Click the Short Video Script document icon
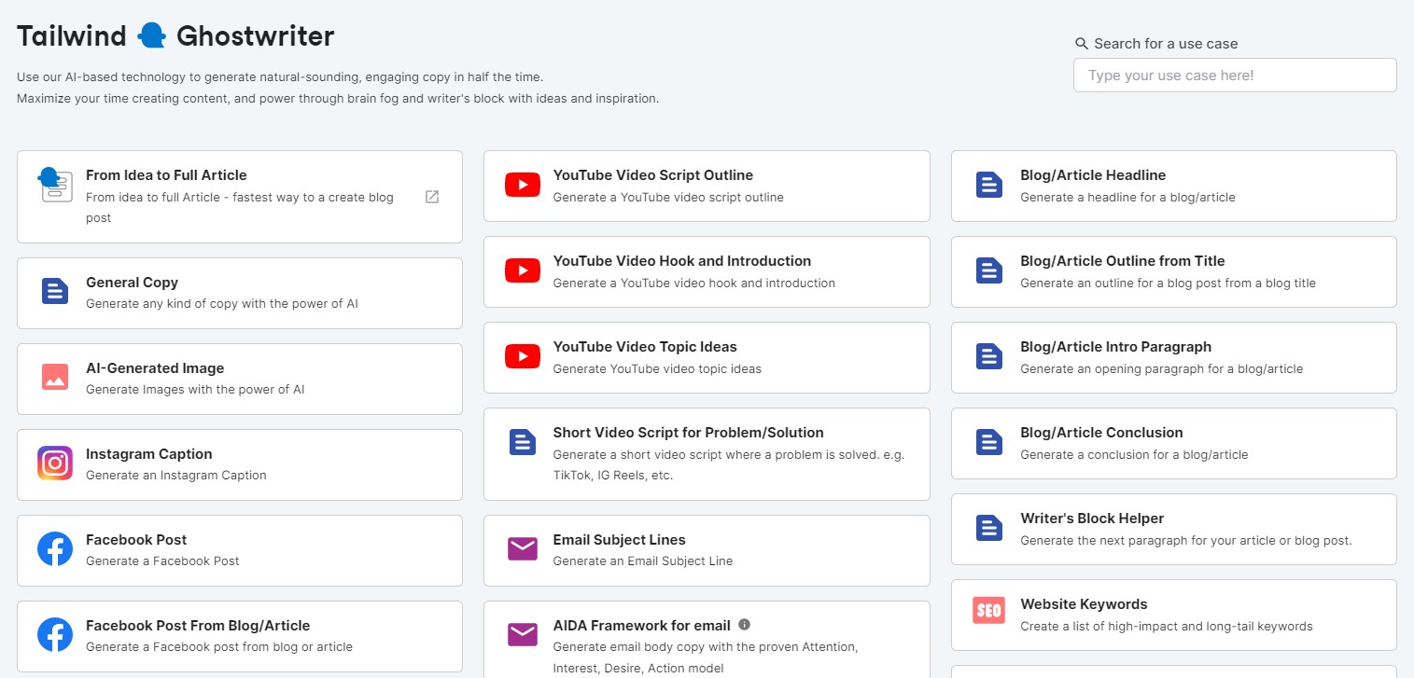This screenshot has width=1414, height=678. 523,442
